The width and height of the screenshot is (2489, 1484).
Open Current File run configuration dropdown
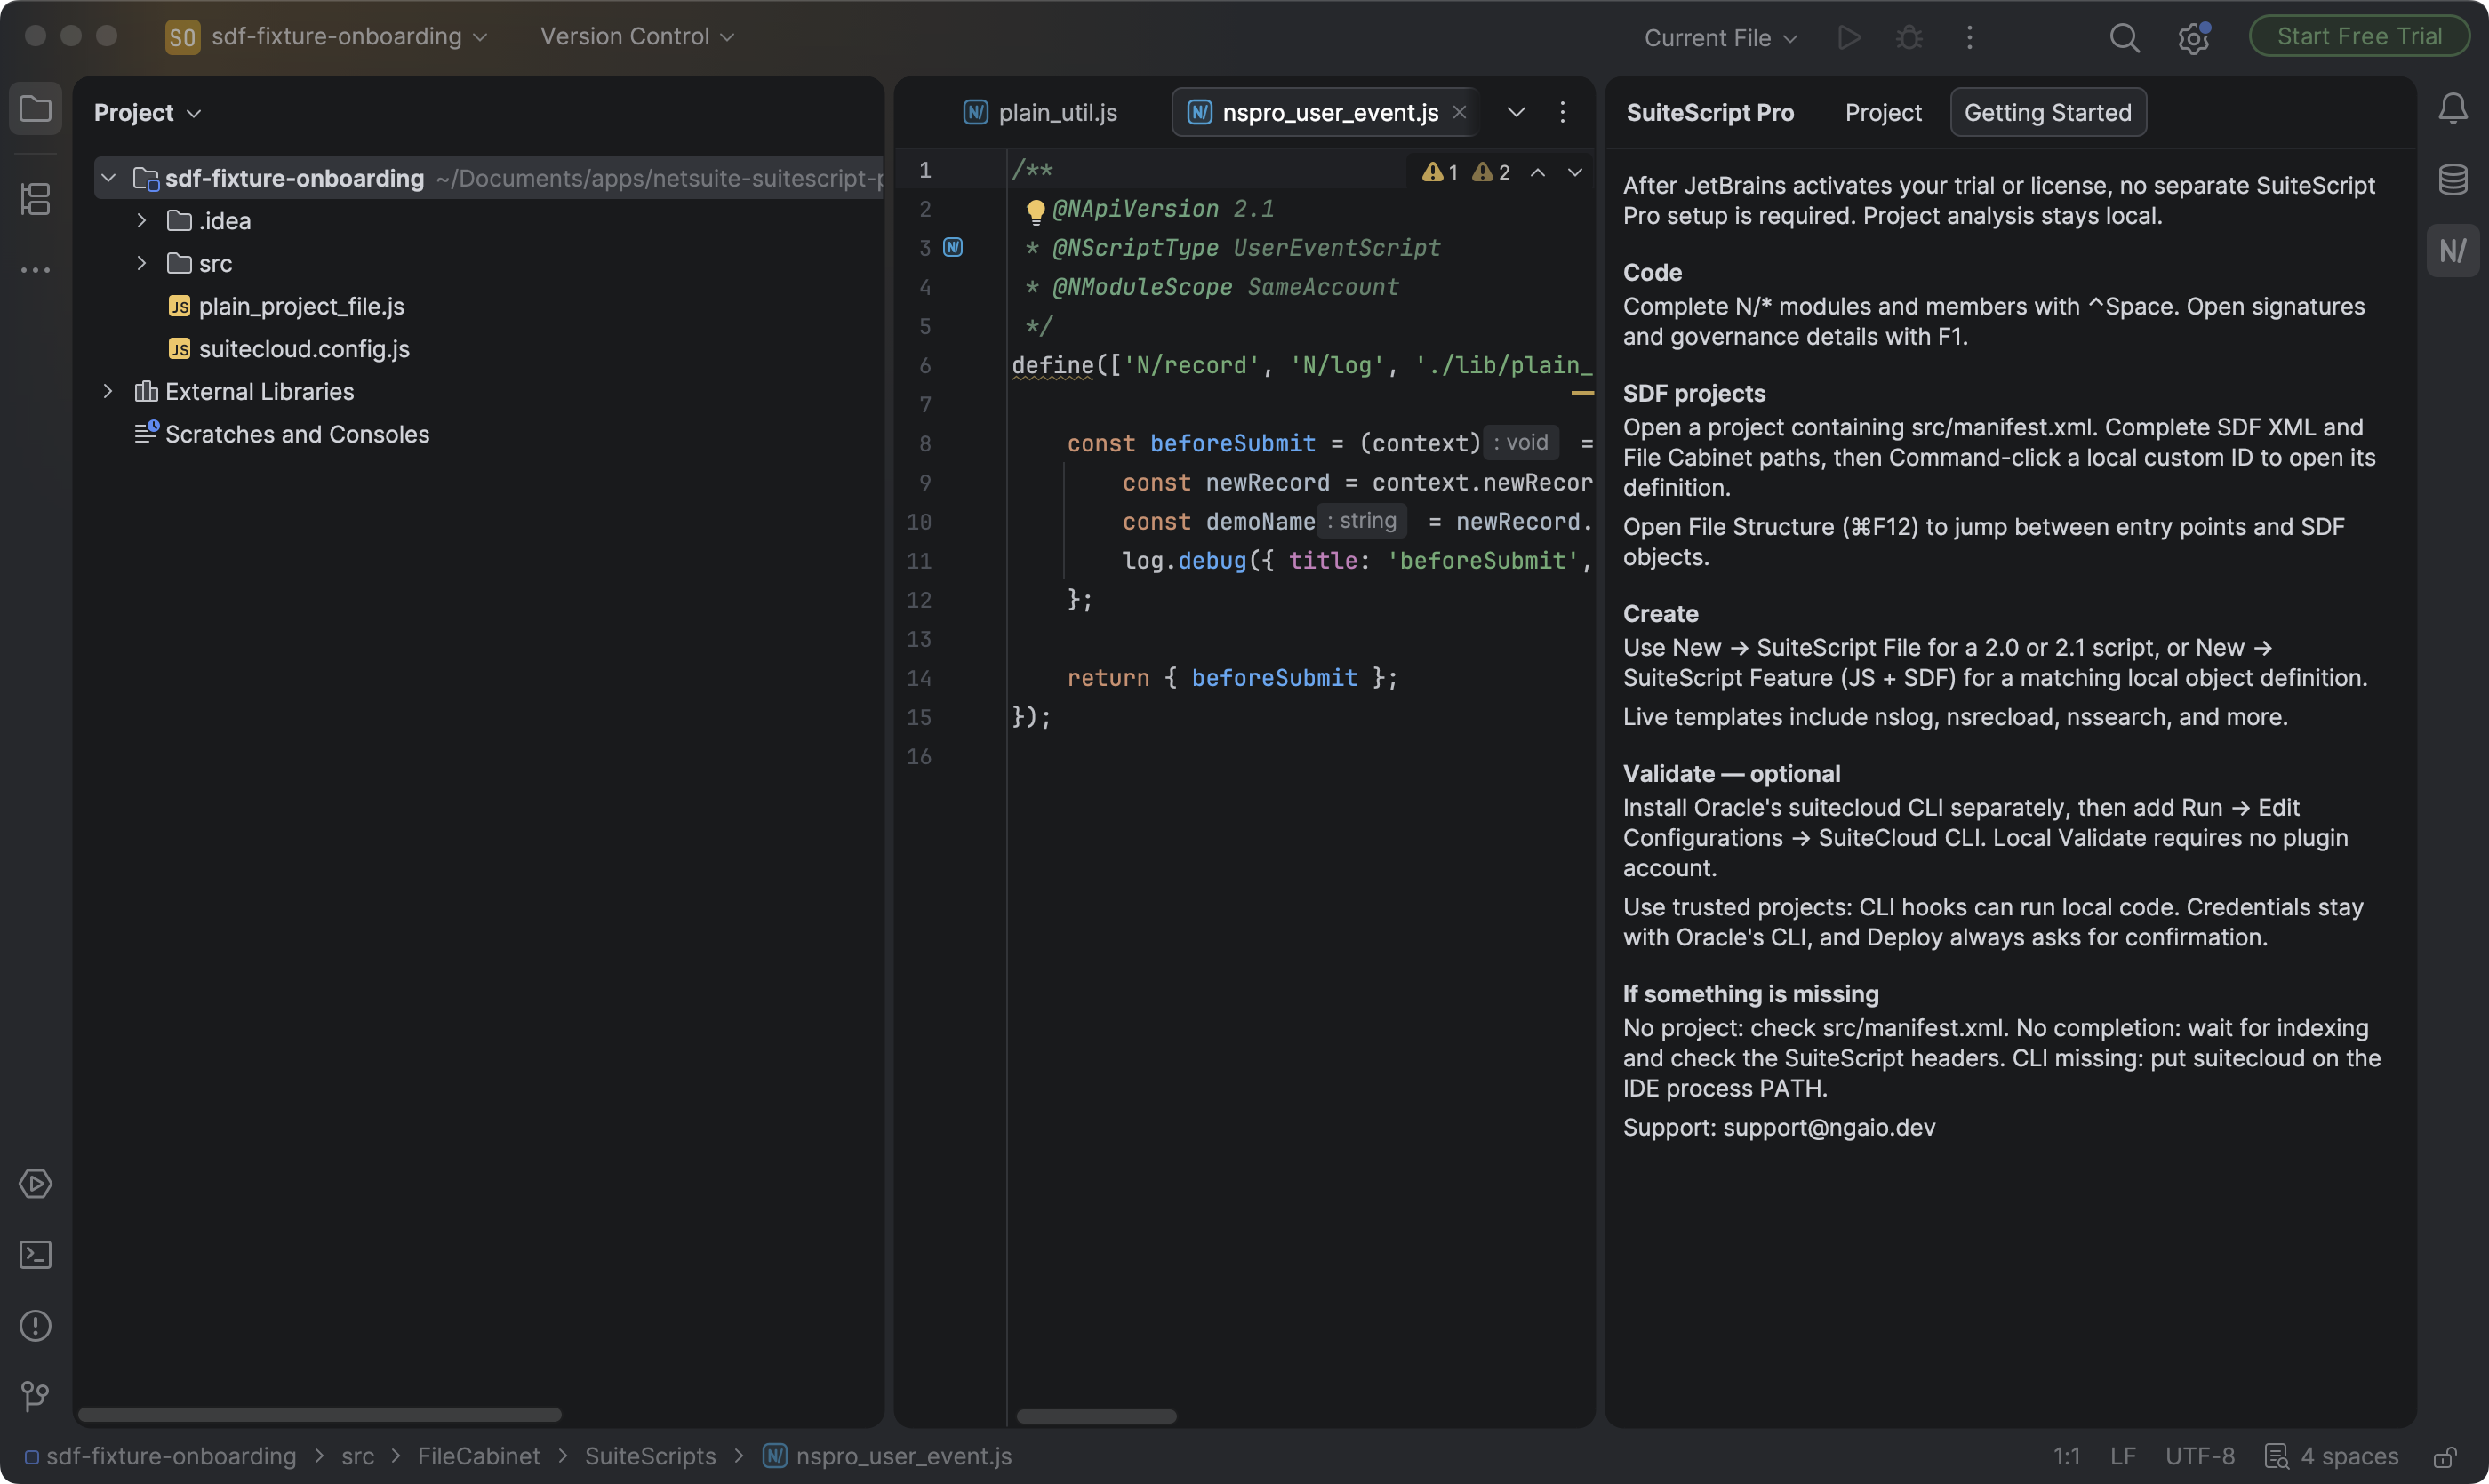pos(1721,38)
